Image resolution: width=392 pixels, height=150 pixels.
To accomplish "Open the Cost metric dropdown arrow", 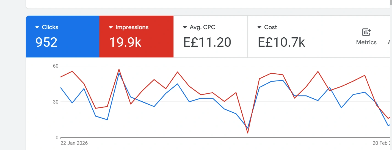I will [x=259, y=27].
